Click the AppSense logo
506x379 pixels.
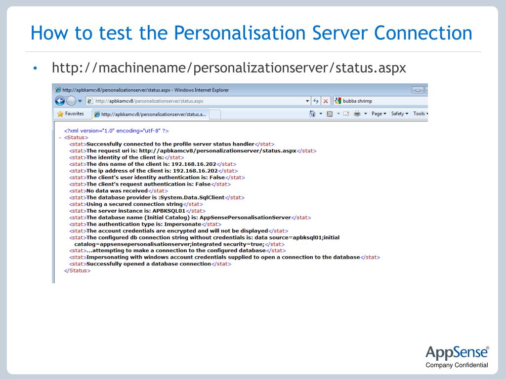coord(457,352)
